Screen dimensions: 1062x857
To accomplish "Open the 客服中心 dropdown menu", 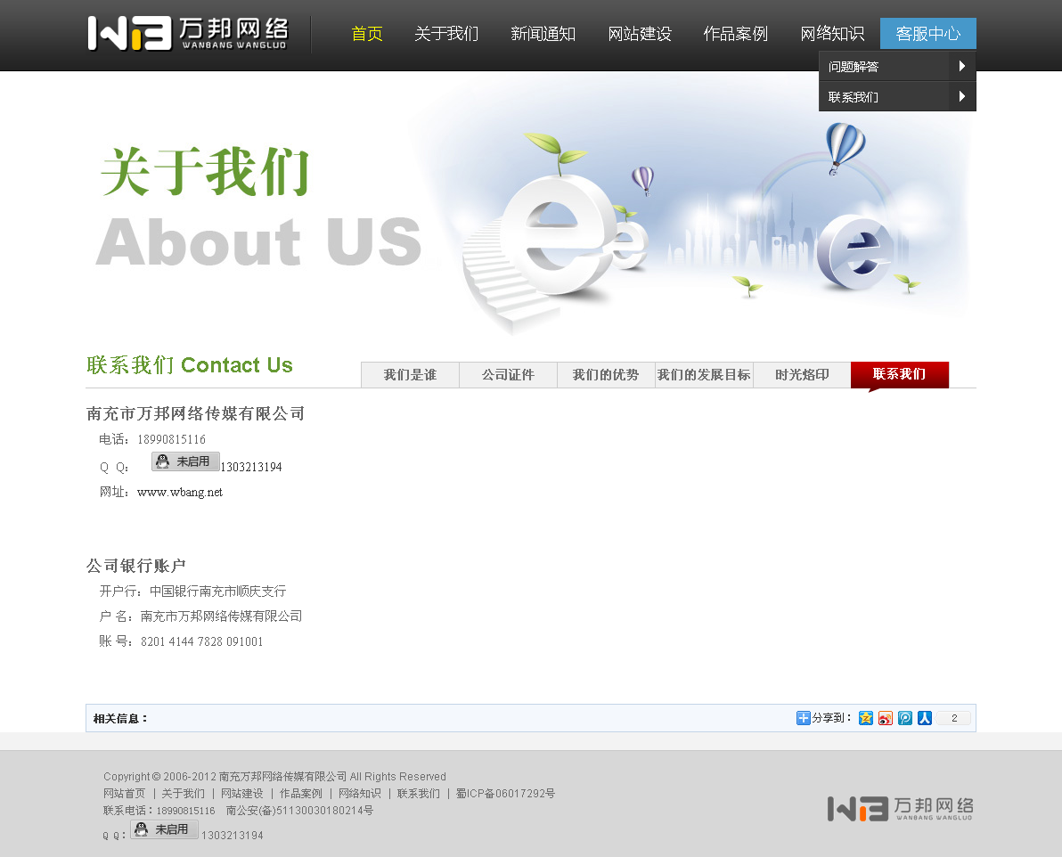I will pyautogui.click(x=927, y=34).
